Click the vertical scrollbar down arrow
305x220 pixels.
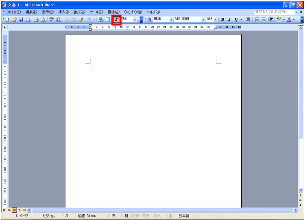pyautogui.click(x=301, y=190)
